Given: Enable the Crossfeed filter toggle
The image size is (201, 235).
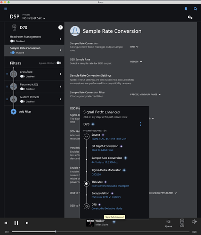Looking at the screenshot, I should pos(23,76).
